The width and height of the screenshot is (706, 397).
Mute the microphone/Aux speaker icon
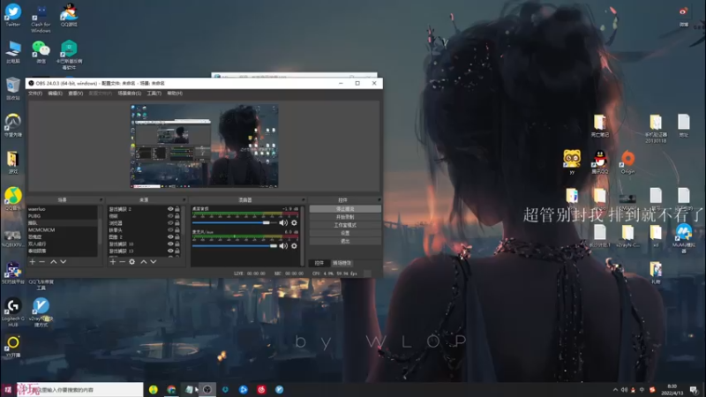pyautogui.click(x=283, y=246)
